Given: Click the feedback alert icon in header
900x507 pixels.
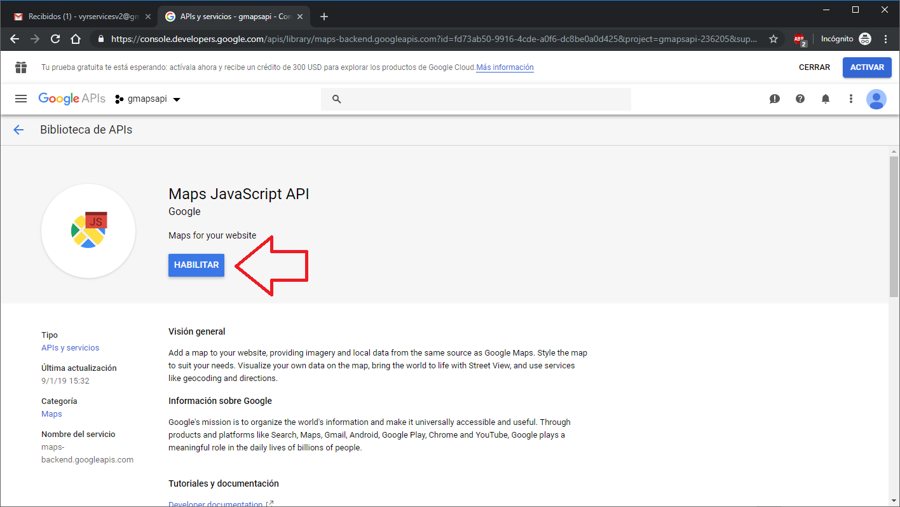Looking at the screenshot, I should tap(774, 99).
